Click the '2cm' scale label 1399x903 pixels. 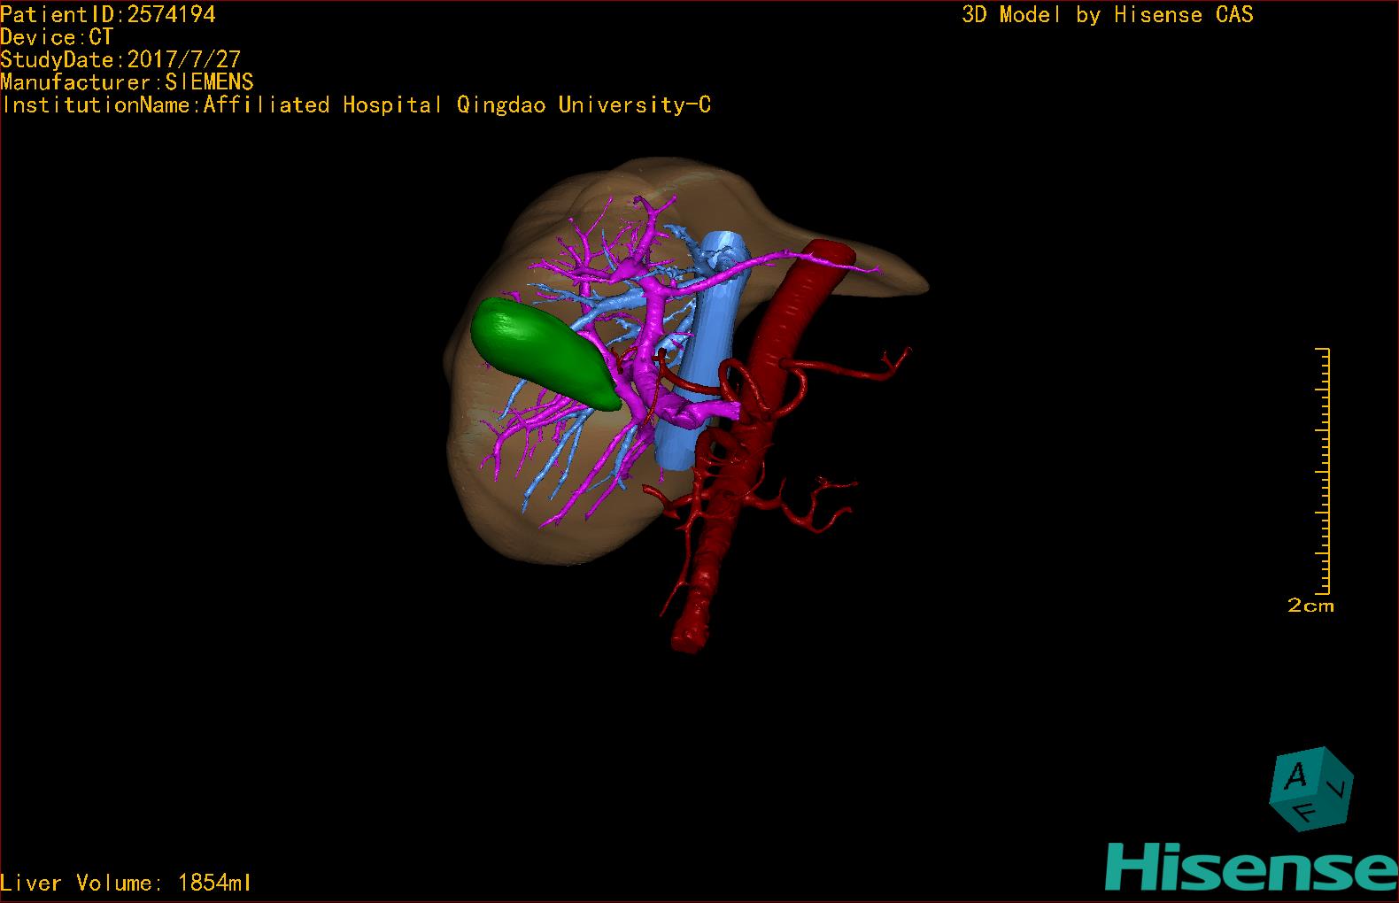click(1310, 606)
